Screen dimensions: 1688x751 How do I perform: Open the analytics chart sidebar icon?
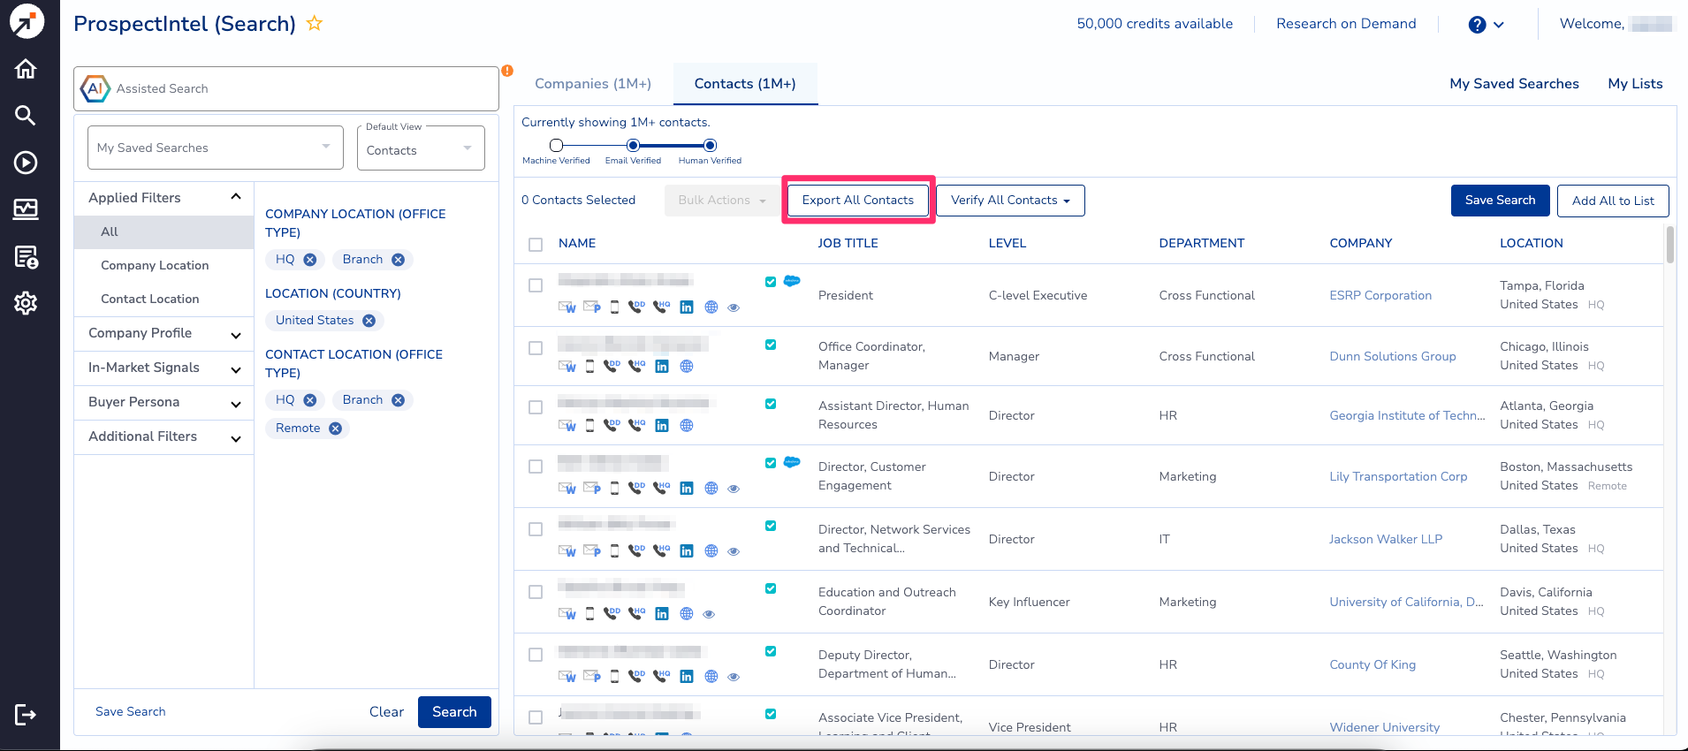pos(26,209)
